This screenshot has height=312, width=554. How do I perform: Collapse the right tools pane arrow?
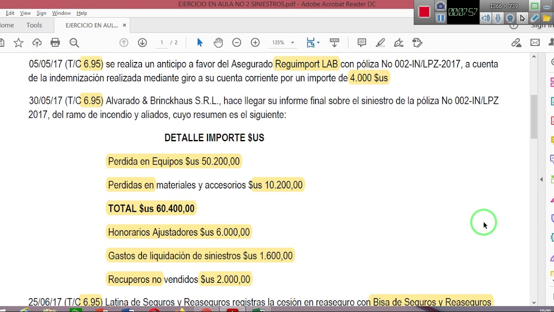click(541, 179)
